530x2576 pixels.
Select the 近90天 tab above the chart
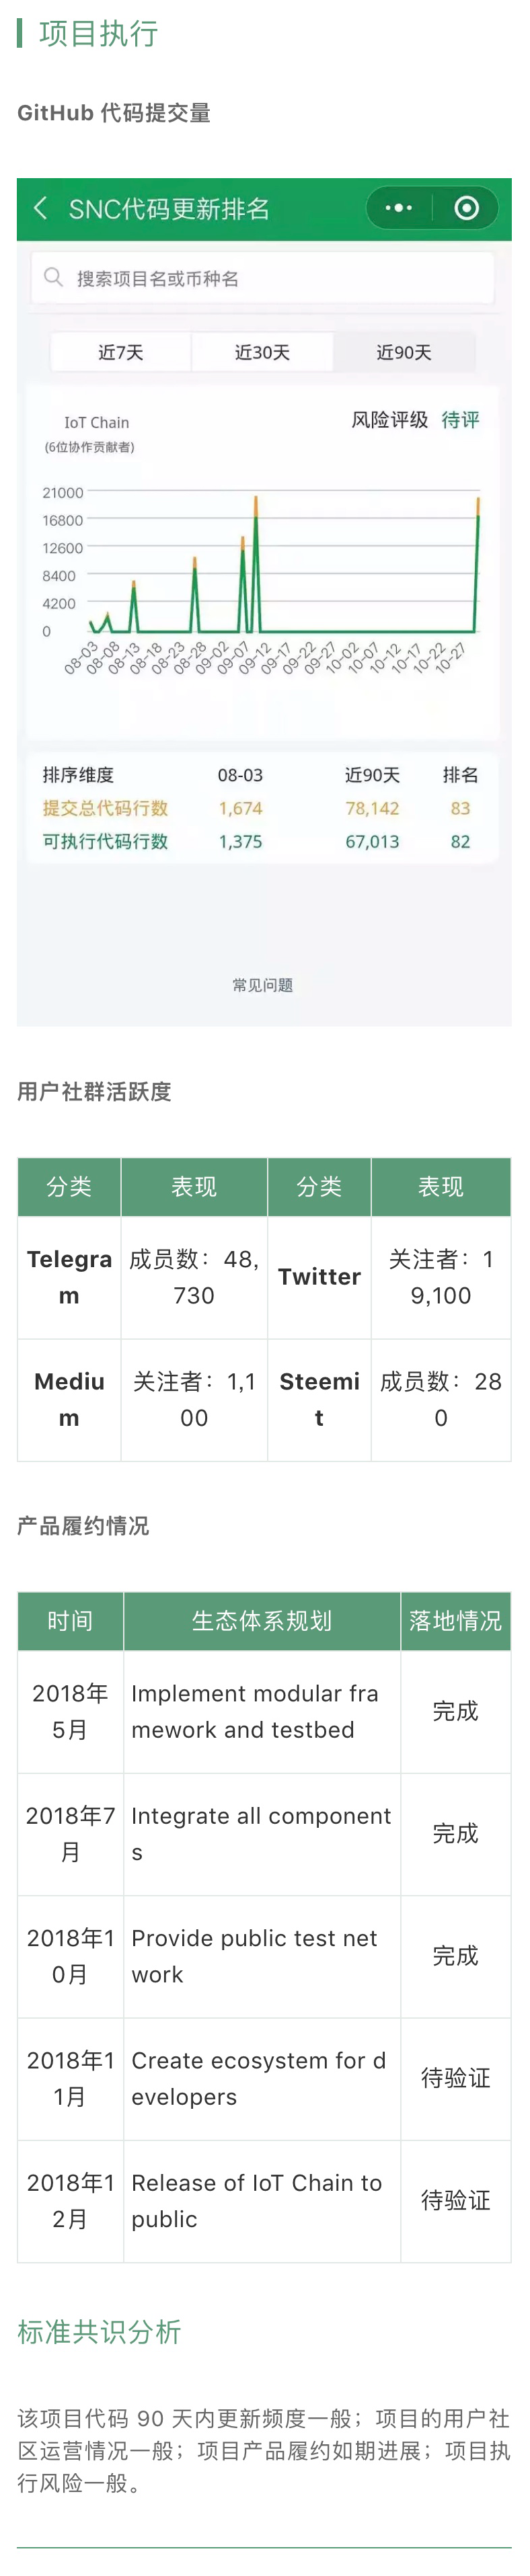[x=403, y=352]
